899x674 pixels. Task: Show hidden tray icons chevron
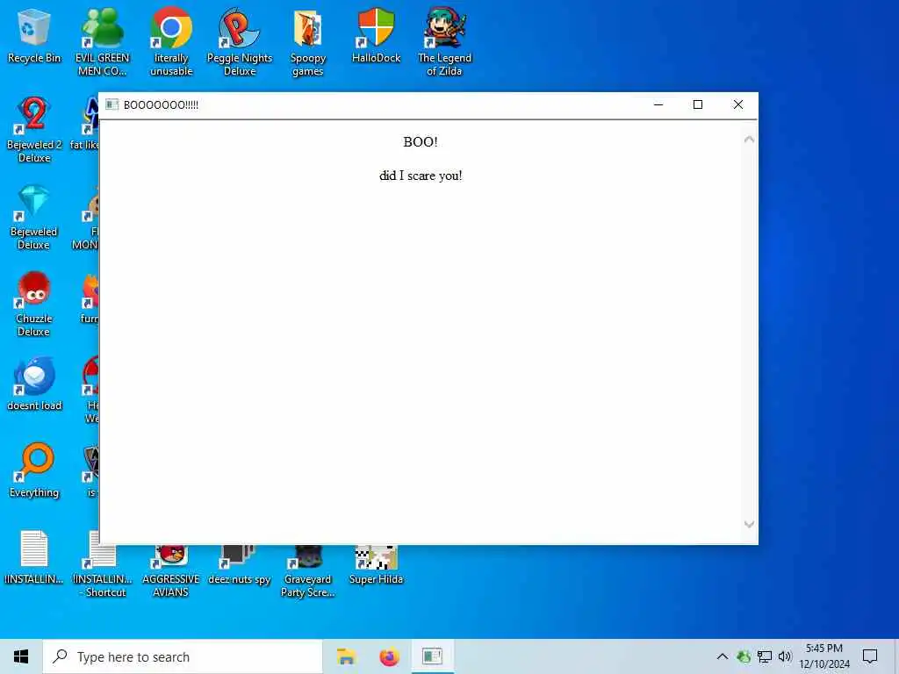(x=723, y=656)
